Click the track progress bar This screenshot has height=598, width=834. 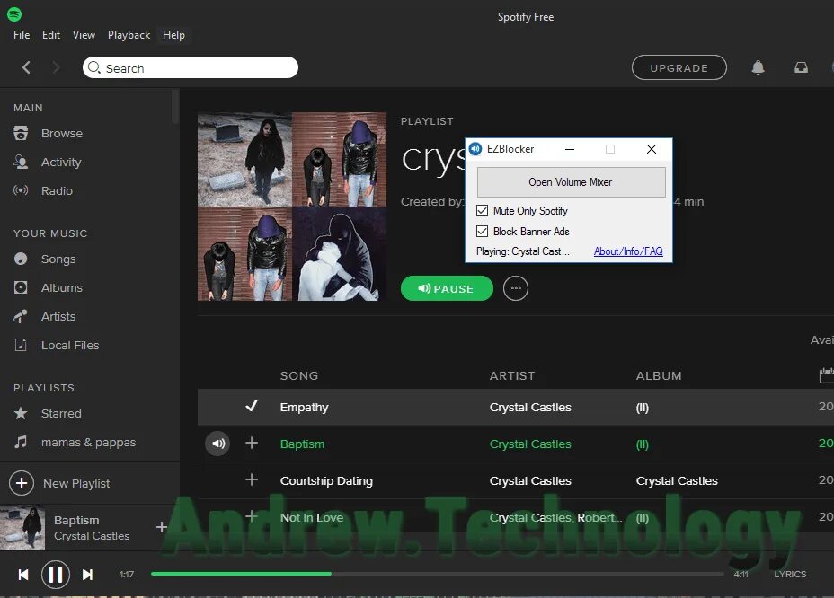437,574
